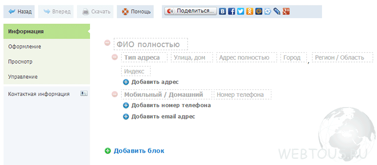
Task: Click green plus icon beside Добавить блок
Action: 108,151
